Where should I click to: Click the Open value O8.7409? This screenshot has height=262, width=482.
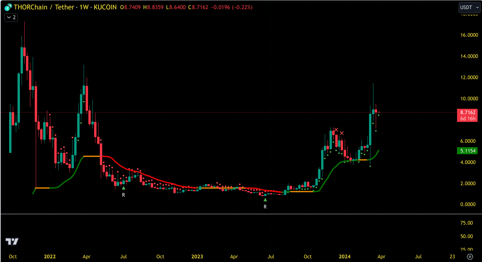click(x=131, y=7)
